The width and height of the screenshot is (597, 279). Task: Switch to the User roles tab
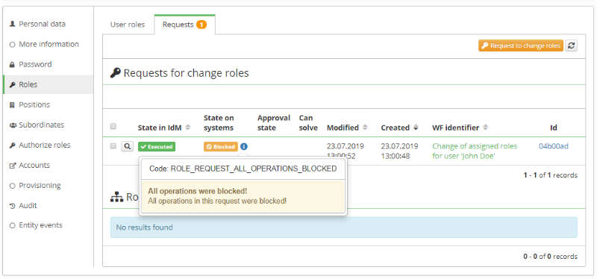128,25
